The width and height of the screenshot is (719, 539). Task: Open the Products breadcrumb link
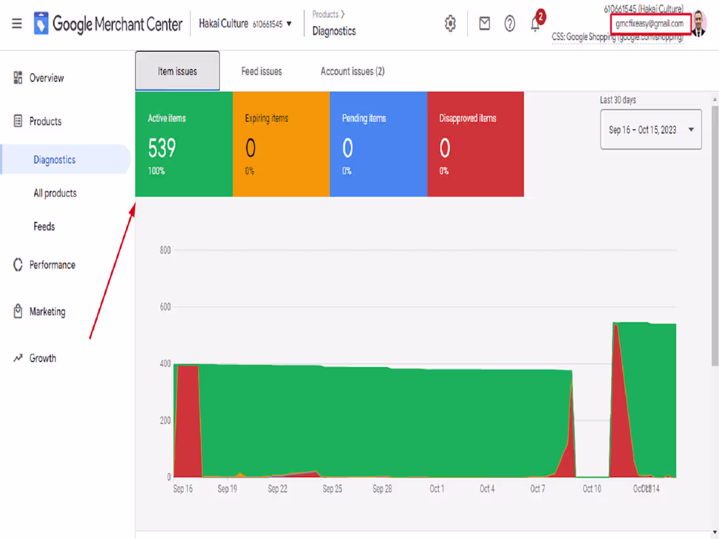click(x=325, y=14)
